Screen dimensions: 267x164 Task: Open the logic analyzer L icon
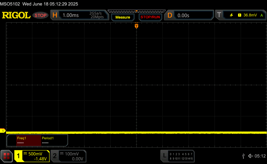[x=165, y=155]
